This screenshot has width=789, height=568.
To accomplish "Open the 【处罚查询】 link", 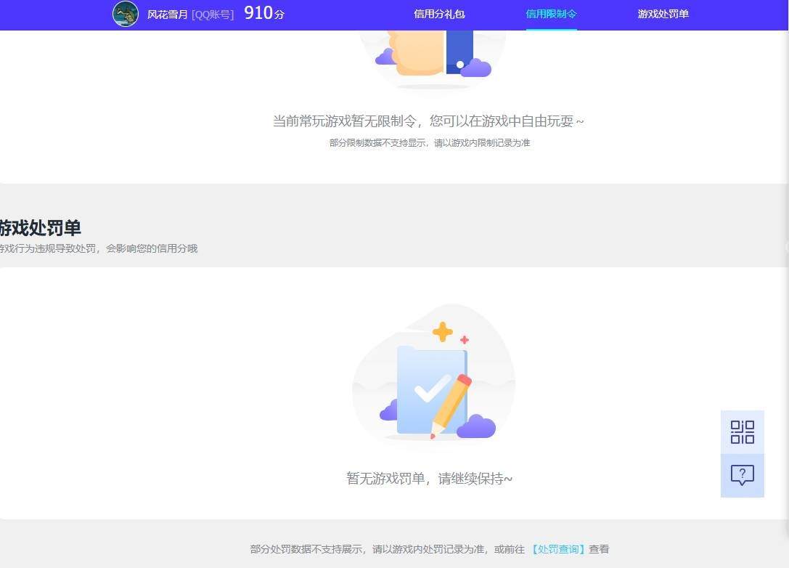I will (x=558, y=549).
